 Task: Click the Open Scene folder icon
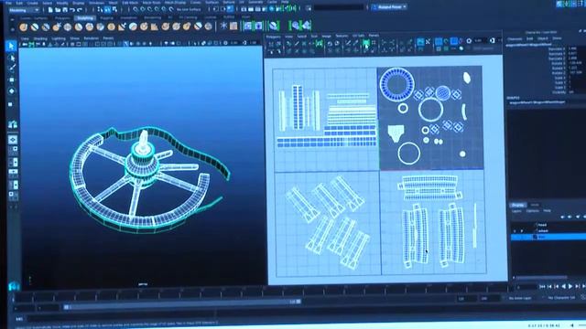coord(58,10)
